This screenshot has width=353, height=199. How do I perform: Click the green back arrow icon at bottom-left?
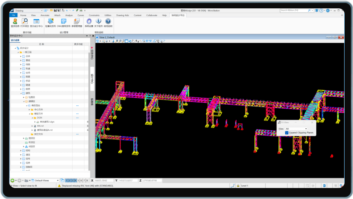click(12, 180)
